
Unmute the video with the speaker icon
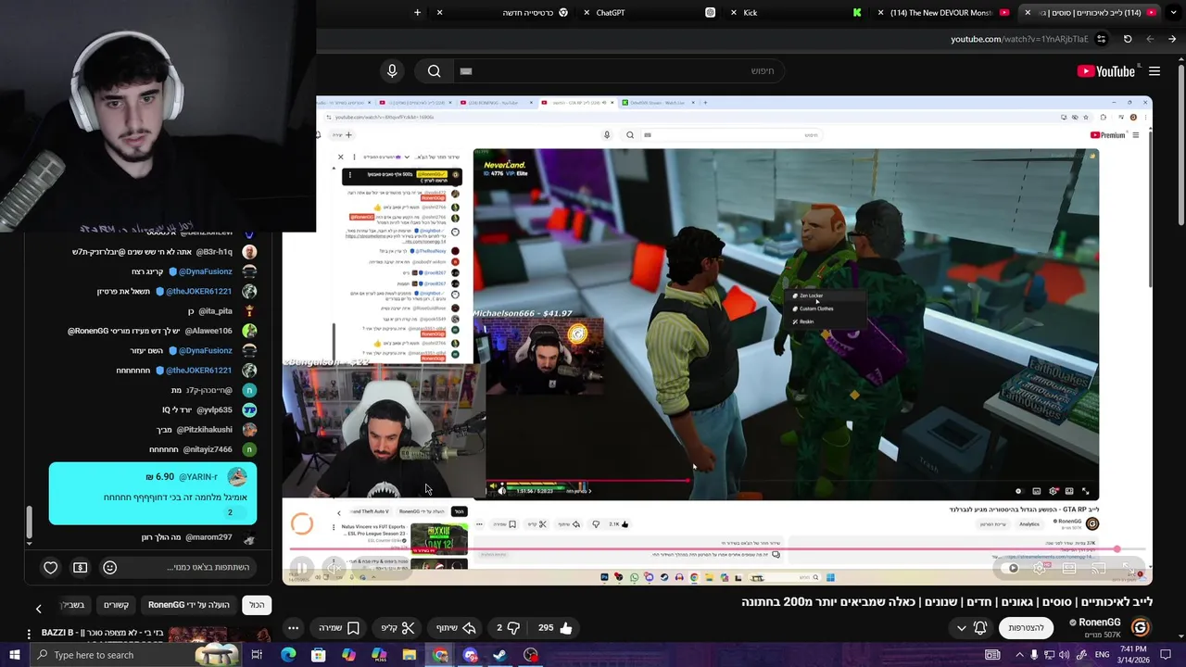pyautogui.click(x=334, y=568)
